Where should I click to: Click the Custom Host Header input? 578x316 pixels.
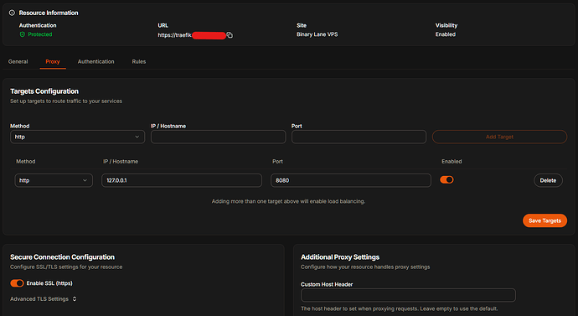(408, 295)
